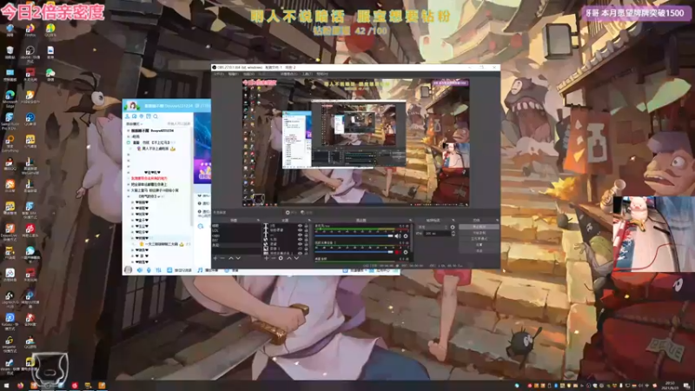Open Help menu in OBS menu bar

(x=322, y=74)
